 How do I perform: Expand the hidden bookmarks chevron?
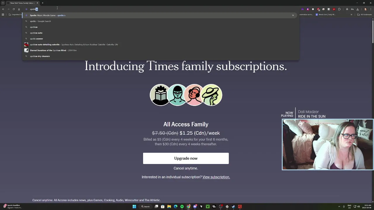pyautogui.click(x=352, y=15)
